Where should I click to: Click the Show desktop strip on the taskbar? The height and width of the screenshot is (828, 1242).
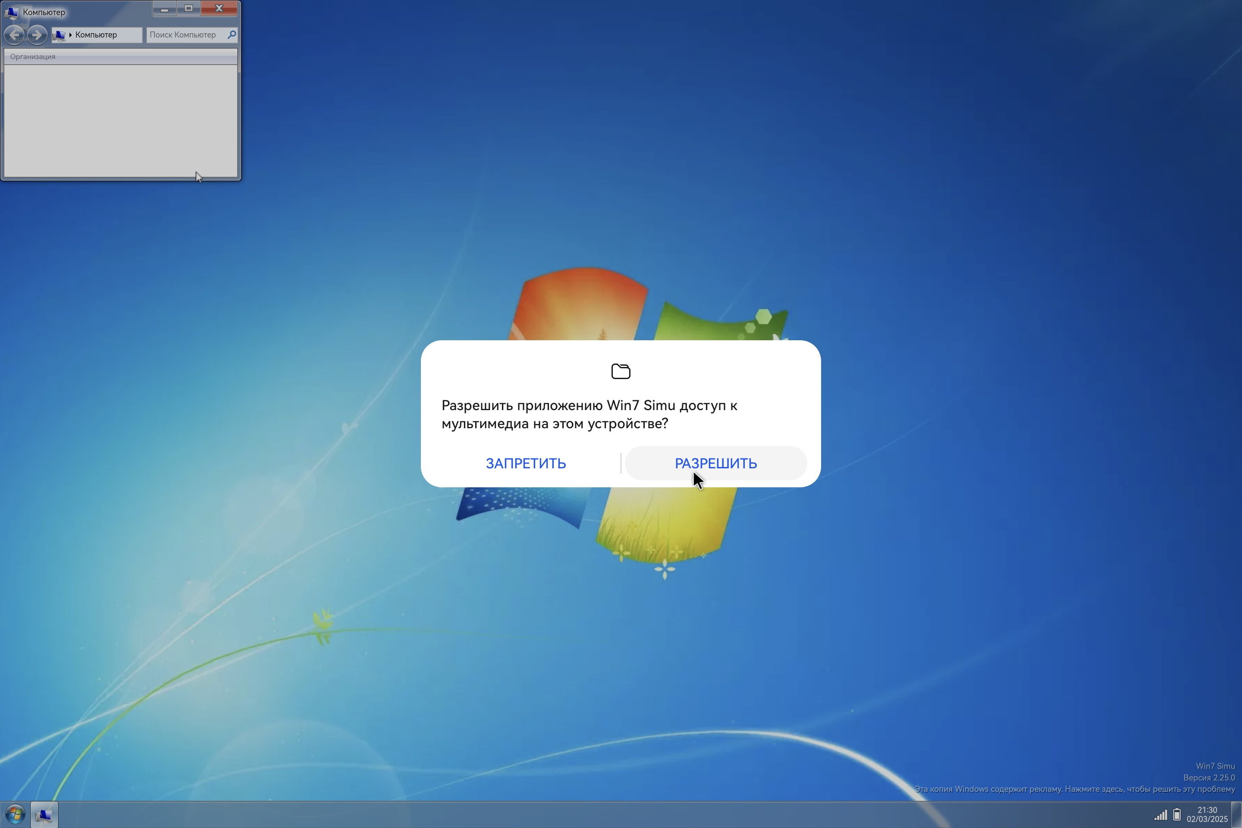(1236, 814)
